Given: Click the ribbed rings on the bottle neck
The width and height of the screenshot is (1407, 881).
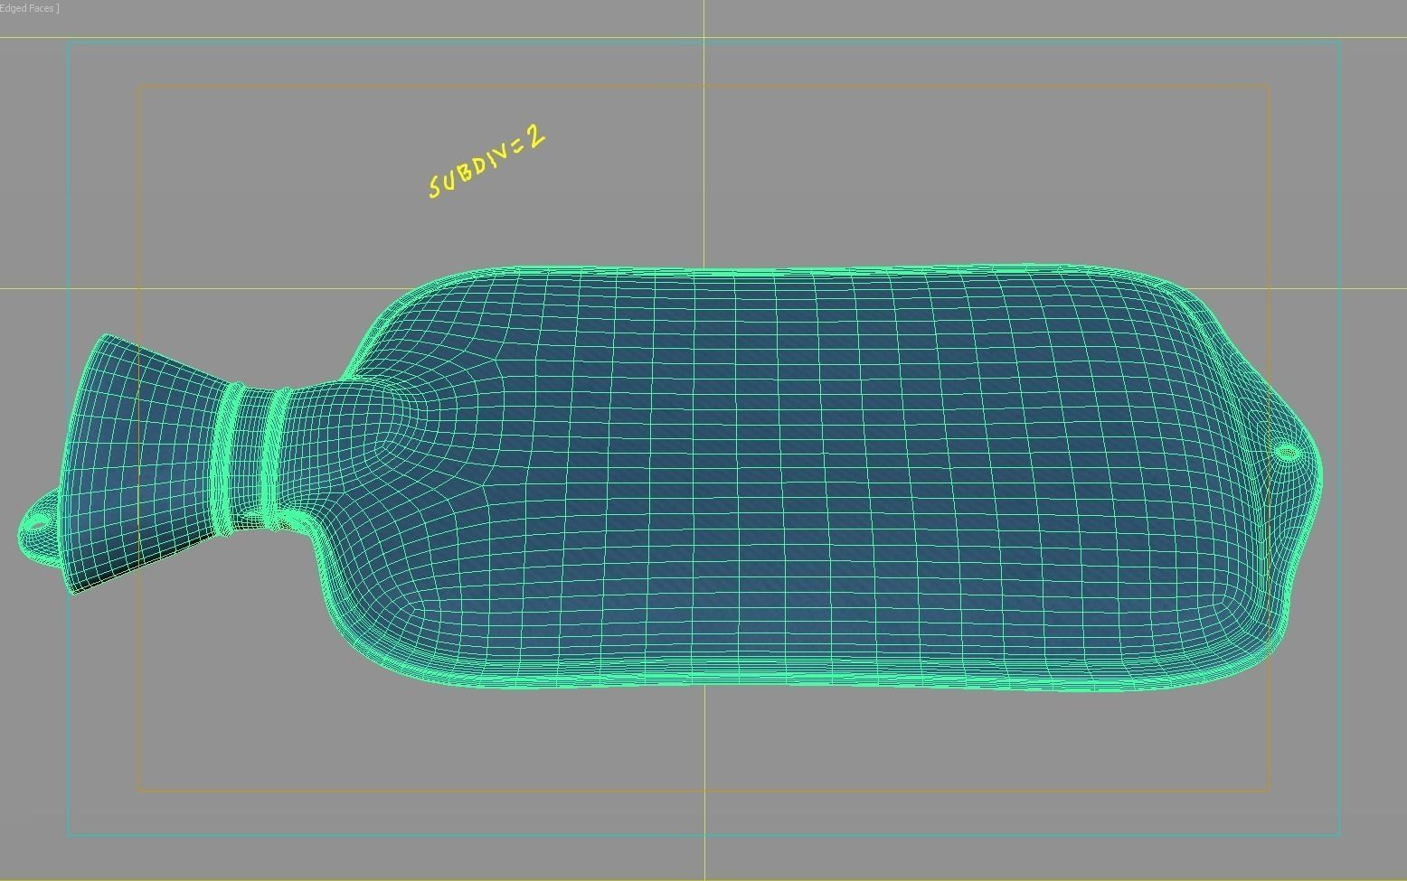Looking at the screenshot, I should coord(251,459).
